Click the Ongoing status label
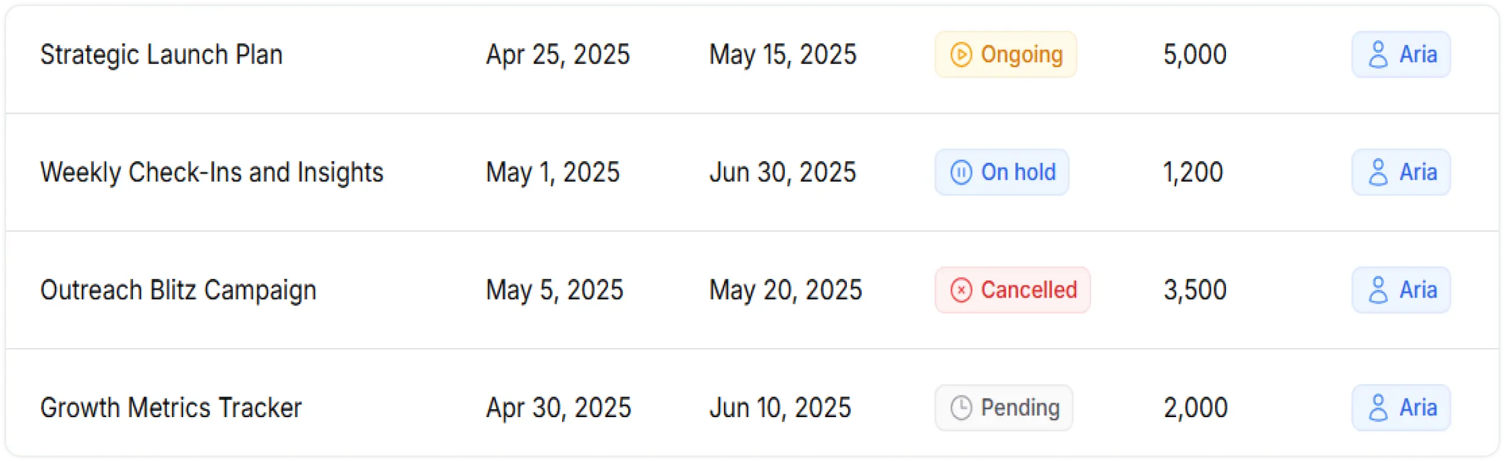This screenshot has width=1504, height=461. tap(1021, 55)
